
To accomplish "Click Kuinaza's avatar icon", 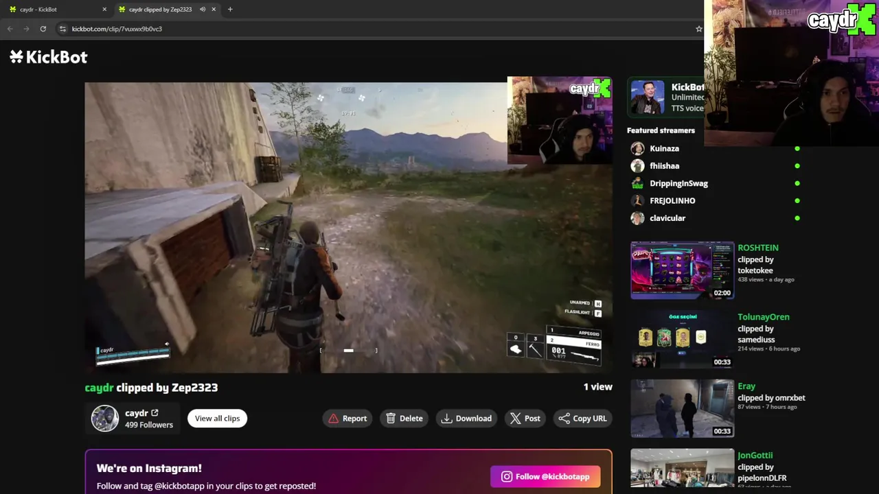I will tap(637, 148).
